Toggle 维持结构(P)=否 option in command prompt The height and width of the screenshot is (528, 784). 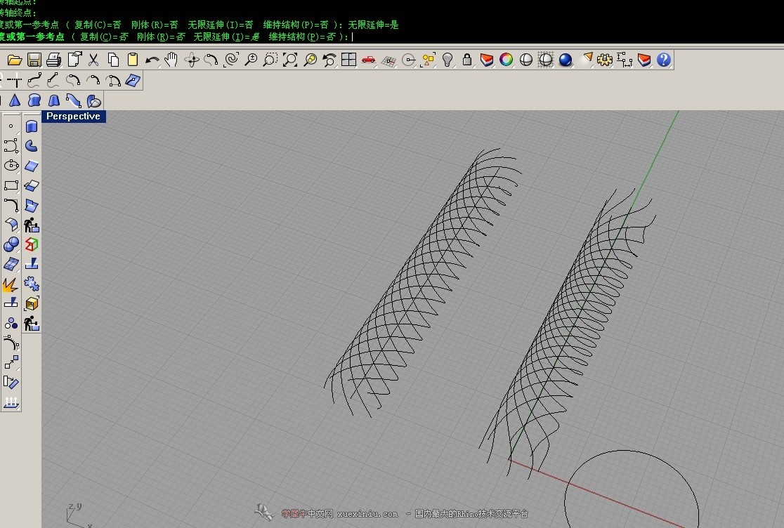click(302, 37)
